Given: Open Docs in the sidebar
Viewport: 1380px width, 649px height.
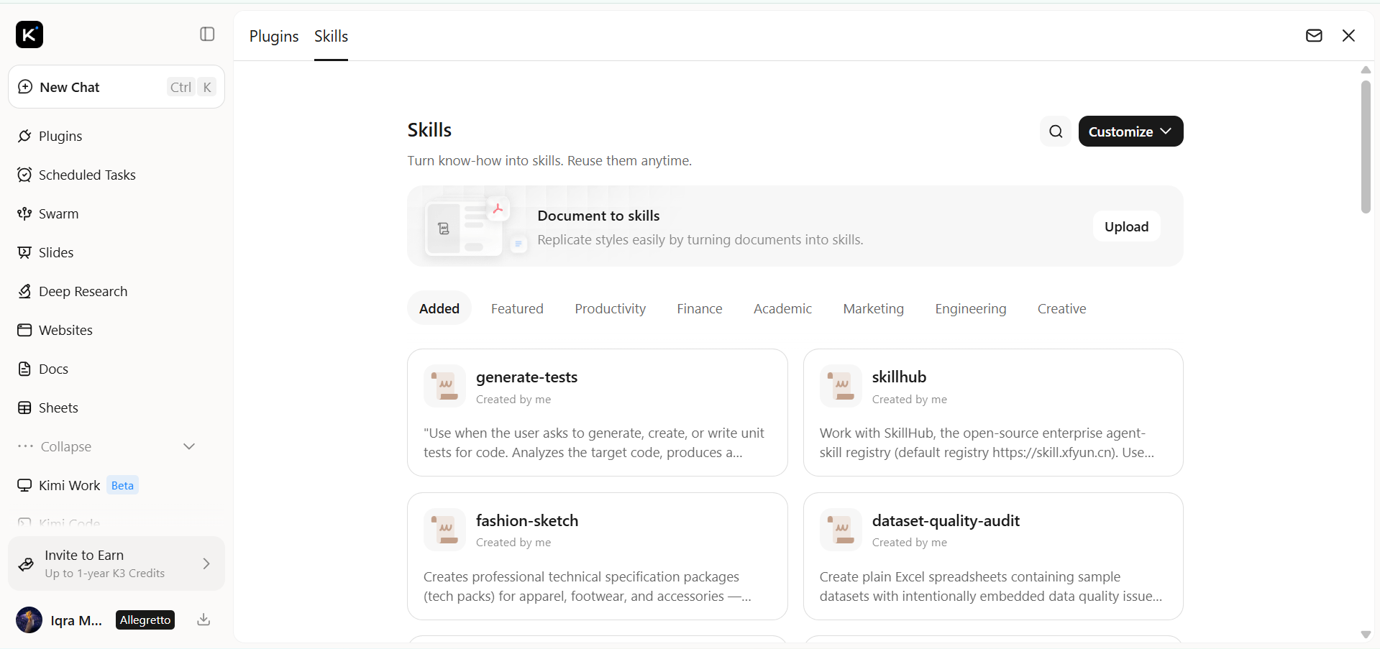Looking at the screenshot, I should 116,369.
